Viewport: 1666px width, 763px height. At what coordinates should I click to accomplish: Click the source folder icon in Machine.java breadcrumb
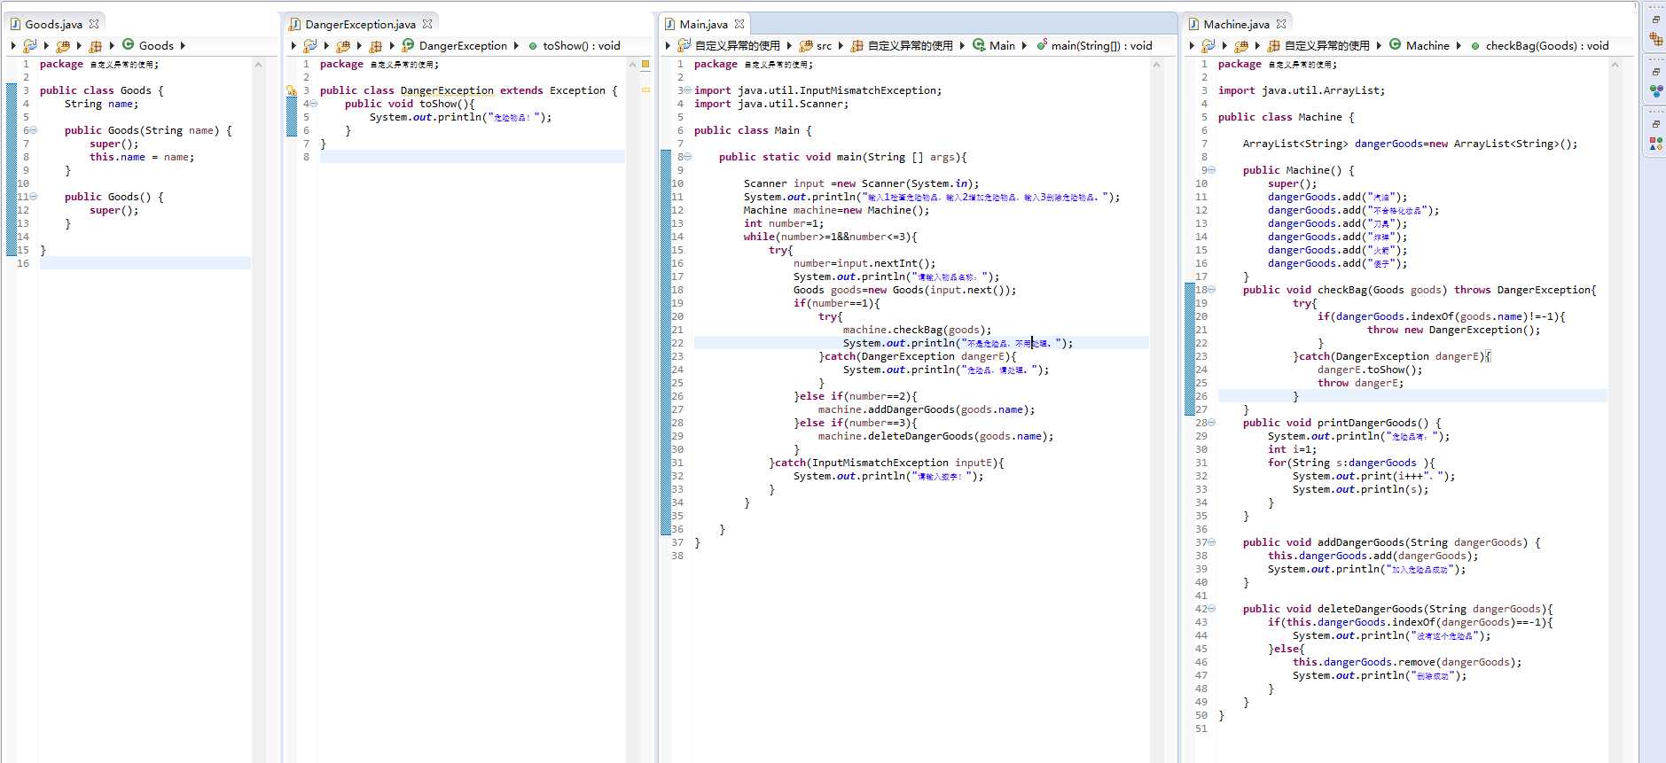point(1241,45)
